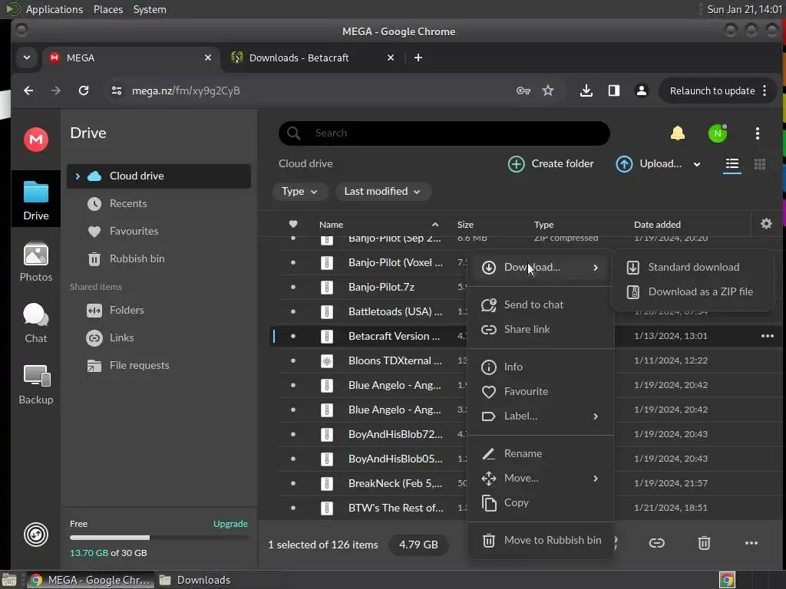Viewport: 786px width, 589px height.
Task: Open the Drive section in sidebar
Action: pos(36,200)
